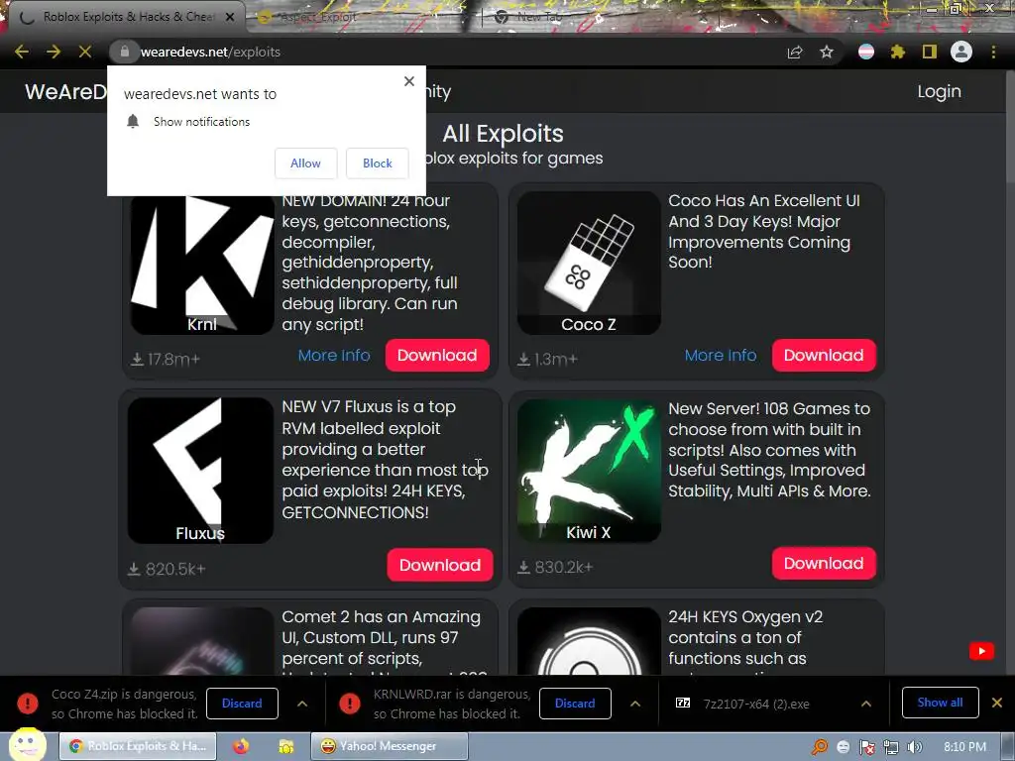Screen dimensions: 1015x761
Task: Open Chrome three-dot menu
Action: pos(993,52)
